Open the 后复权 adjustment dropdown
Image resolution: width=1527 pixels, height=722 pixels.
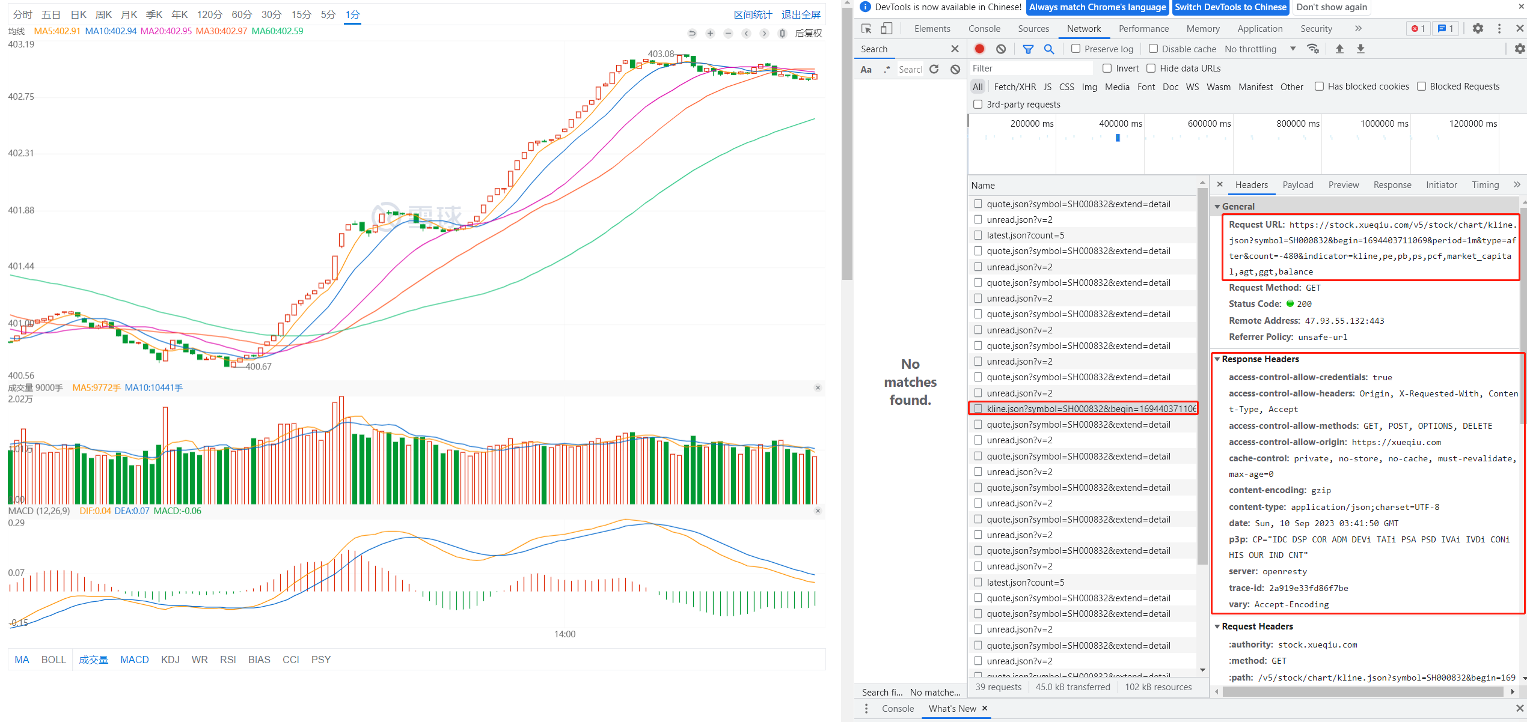coord(809,34)
